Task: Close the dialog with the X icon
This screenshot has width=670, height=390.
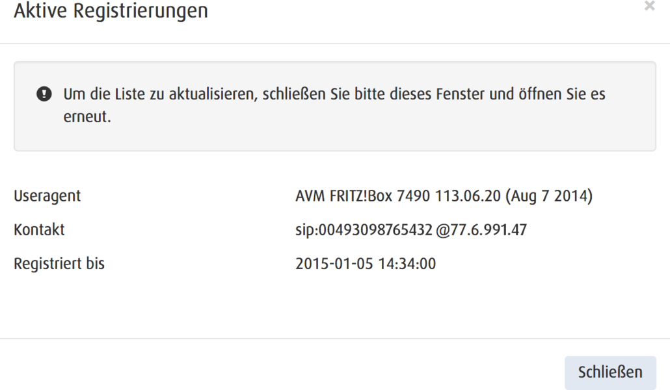Action: 649,6
